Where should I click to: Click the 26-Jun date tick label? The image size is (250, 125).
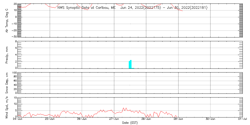pyautogui.click(x=82, y=119)
